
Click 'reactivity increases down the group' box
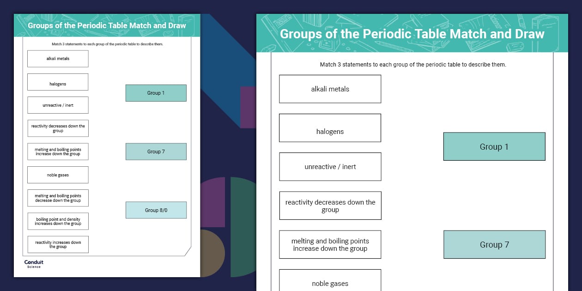(x=58, y=244)
